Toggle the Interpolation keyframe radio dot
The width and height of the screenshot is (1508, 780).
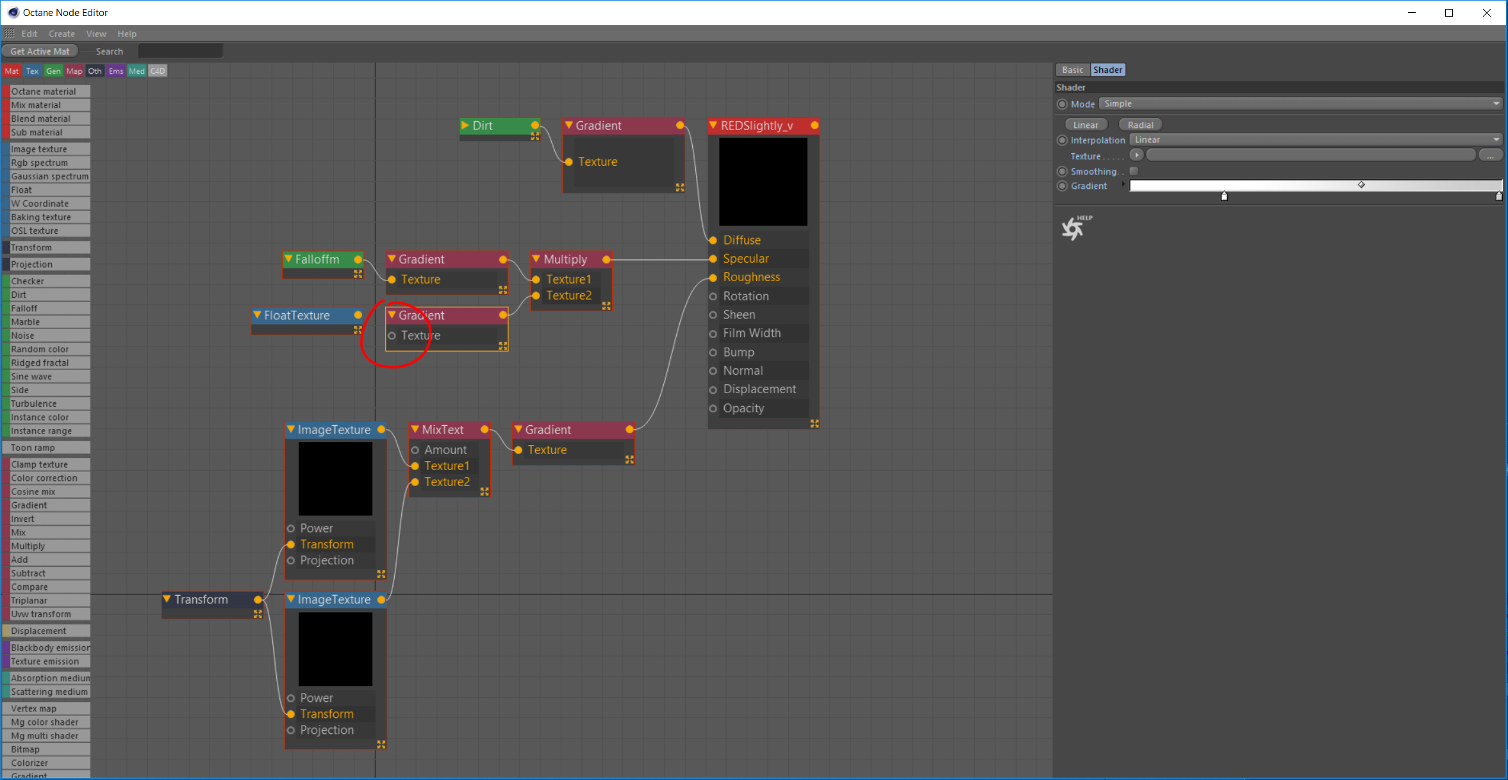[x=1062, y=140]
